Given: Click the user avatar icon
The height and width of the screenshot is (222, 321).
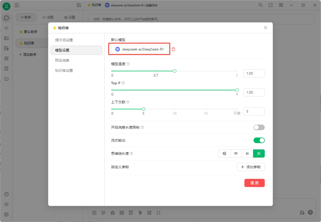Looking at the screenshot, I should coord(6,6).
